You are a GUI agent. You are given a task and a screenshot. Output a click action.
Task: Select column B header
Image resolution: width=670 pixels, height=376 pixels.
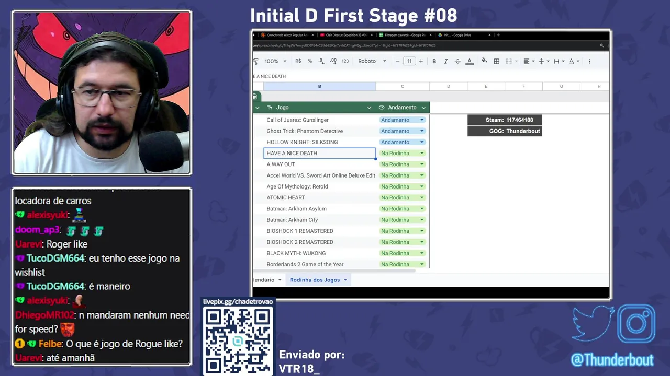(x=319, y=86)
